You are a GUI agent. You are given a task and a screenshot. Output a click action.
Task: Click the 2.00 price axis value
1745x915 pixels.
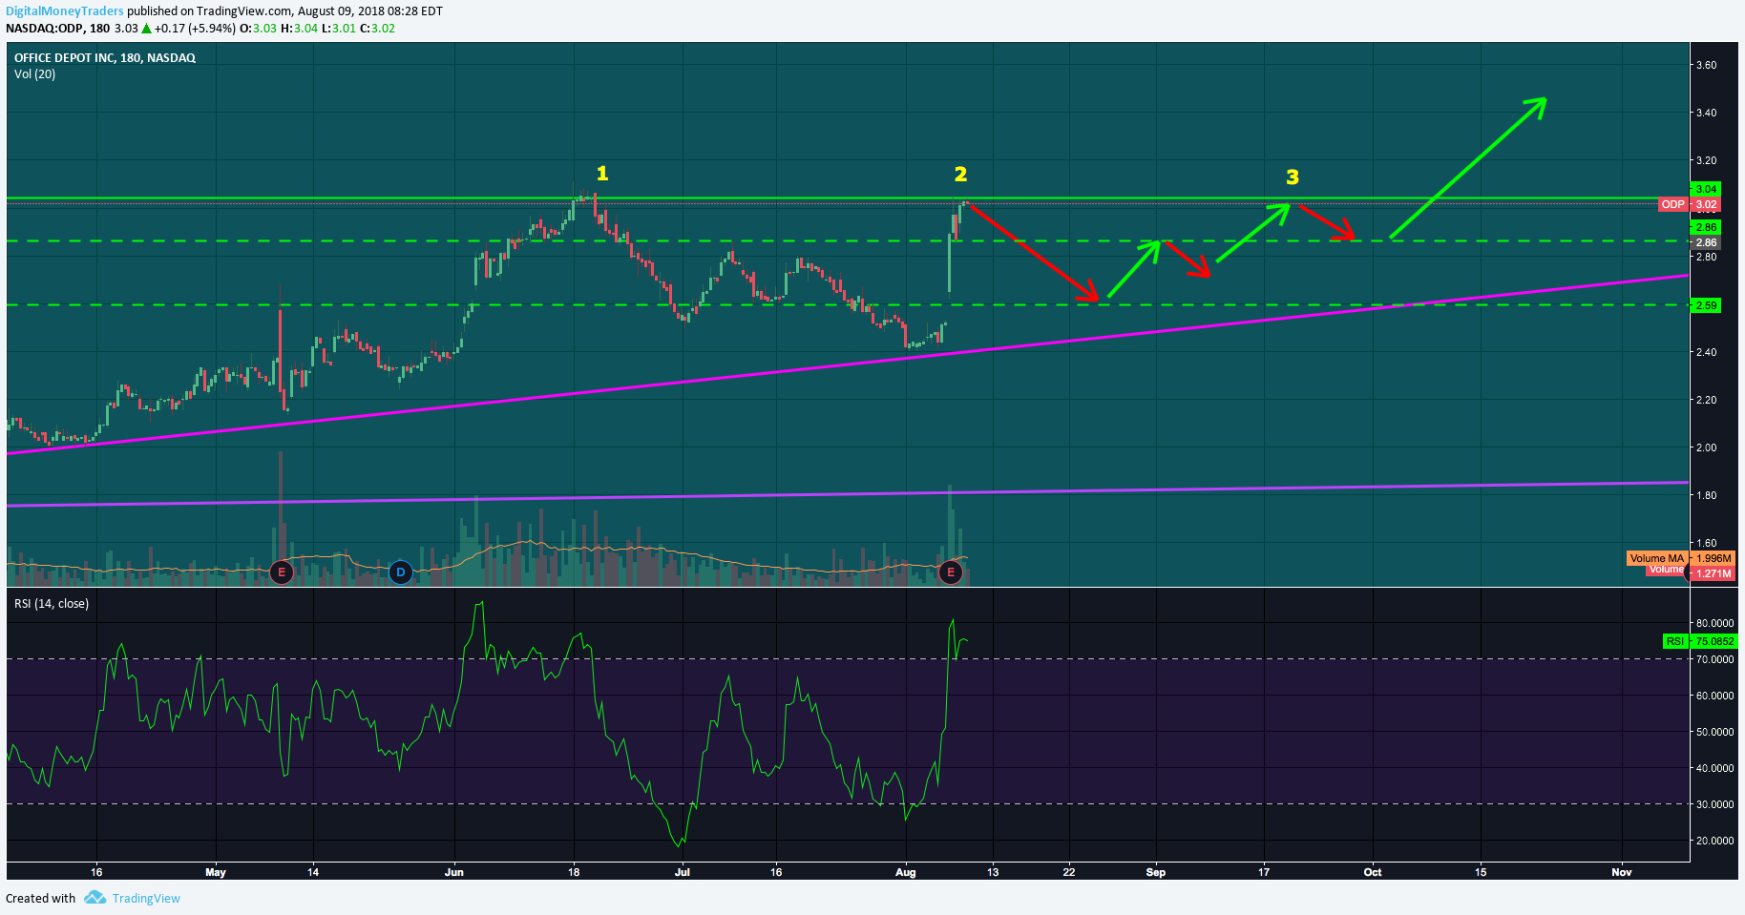click(1706, 447)
